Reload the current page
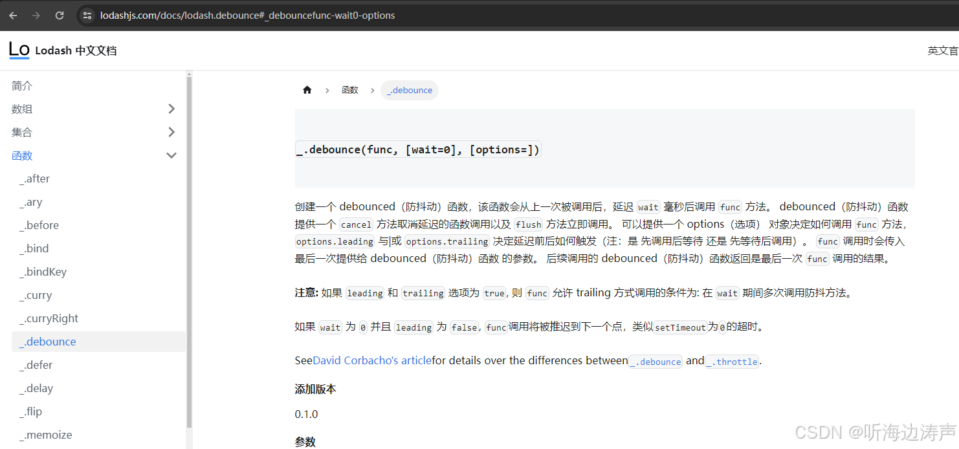The width and height of the screenshot is (959, 449). 59,15
